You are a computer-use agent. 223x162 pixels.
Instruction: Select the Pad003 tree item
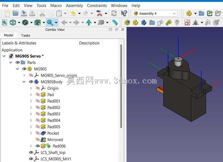tap(54, 114)
